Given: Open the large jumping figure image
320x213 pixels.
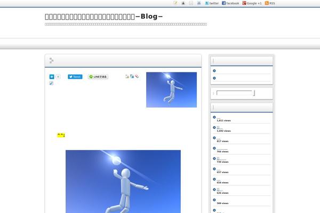Looking at the screenshot, I should (x=123, y=182).
